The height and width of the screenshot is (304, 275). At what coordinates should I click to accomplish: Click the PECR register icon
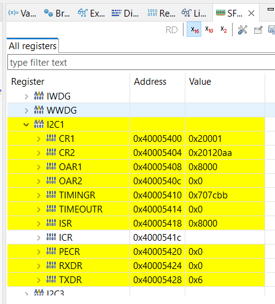point(51,251)
